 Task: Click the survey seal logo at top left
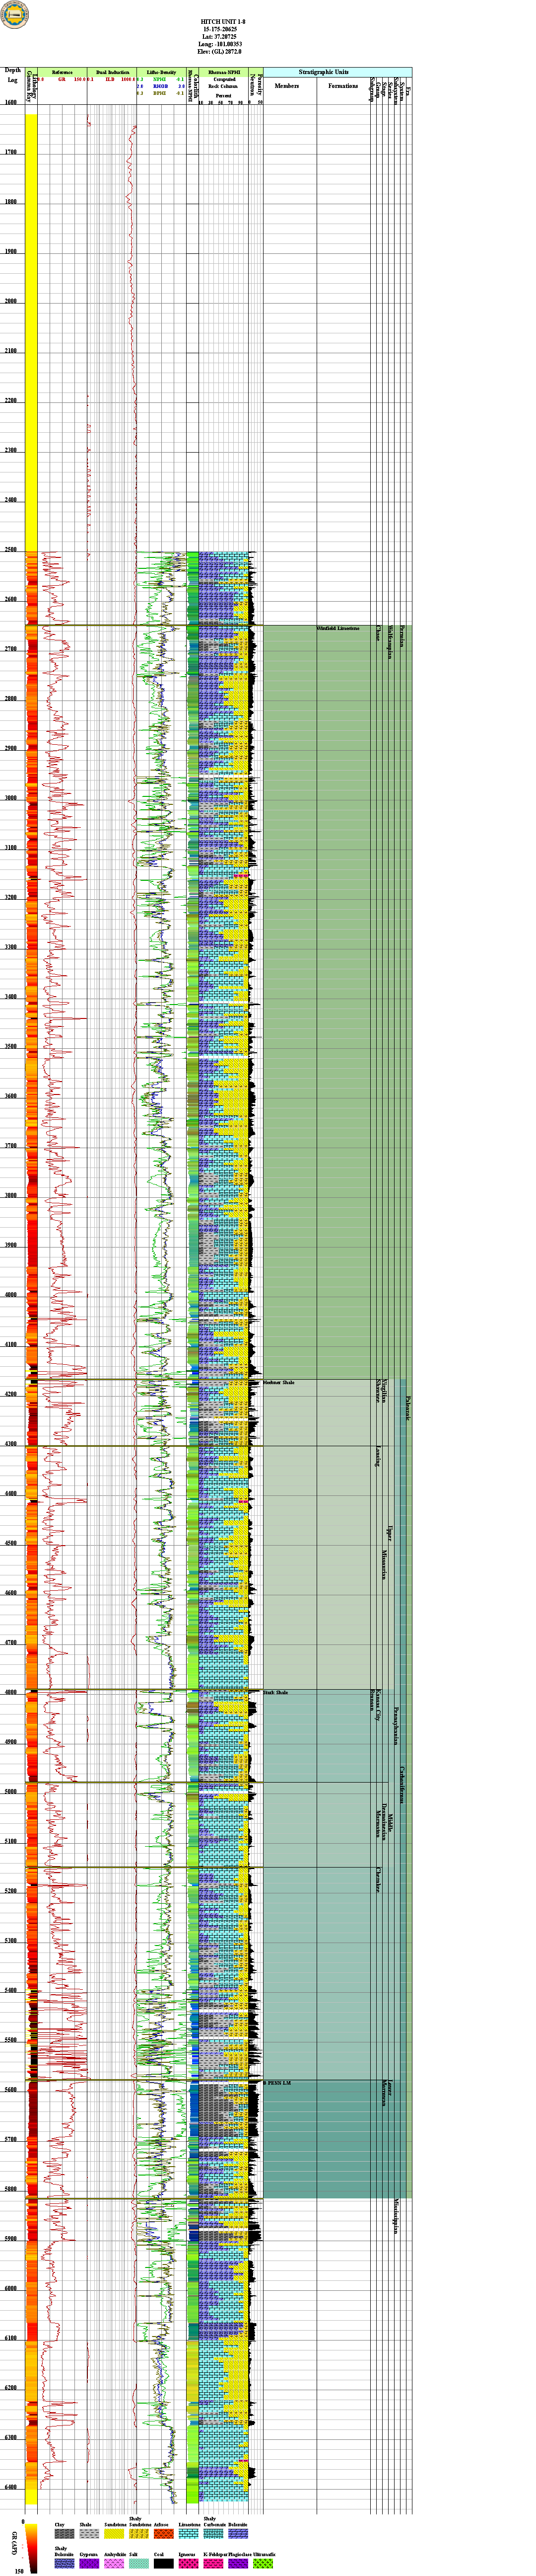15,15
